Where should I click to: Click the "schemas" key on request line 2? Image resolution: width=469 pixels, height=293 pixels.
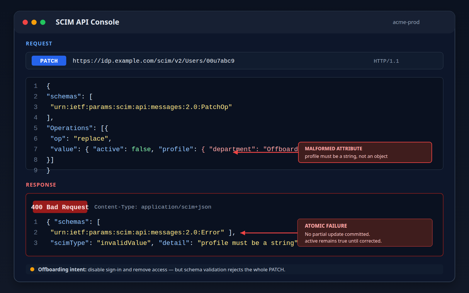coord(64,96)
